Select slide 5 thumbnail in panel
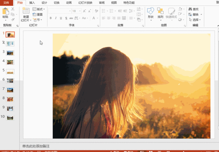Screen dimensions: 219x152 pos(10,71)
